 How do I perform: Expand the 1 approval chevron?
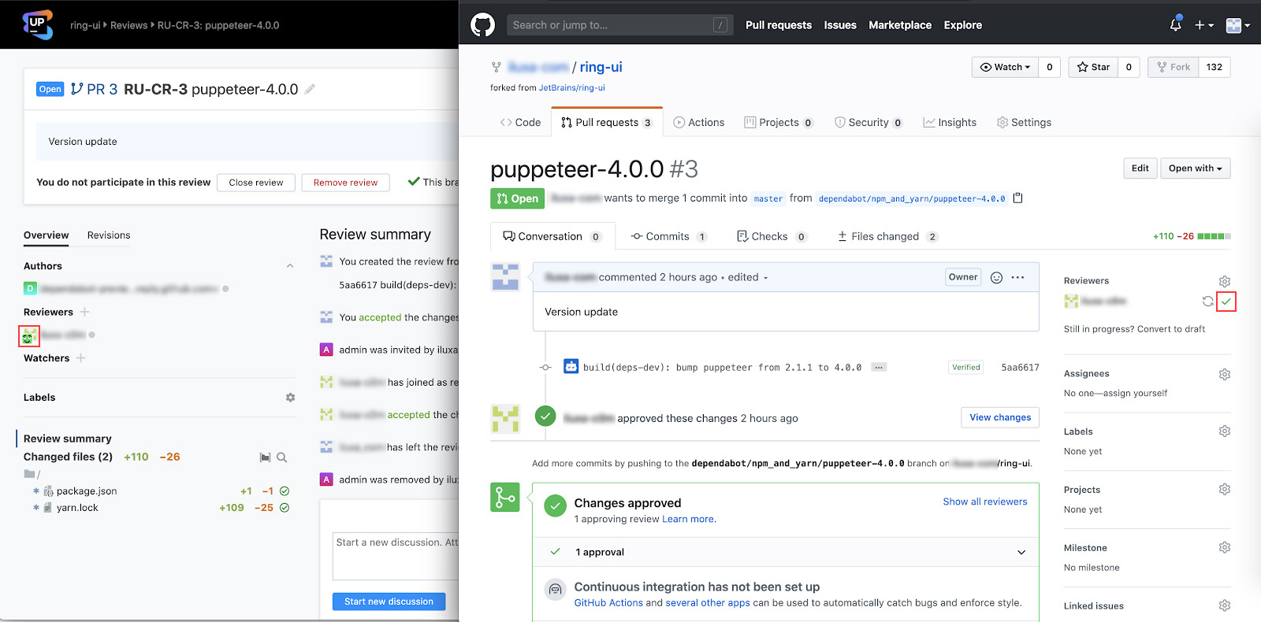(x=1021, y=552)
